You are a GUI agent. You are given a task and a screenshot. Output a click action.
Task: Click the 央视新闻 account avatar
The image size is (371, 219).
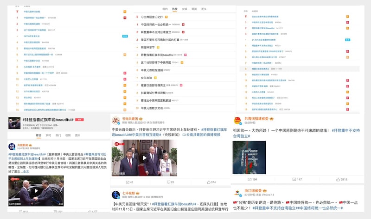11,146
